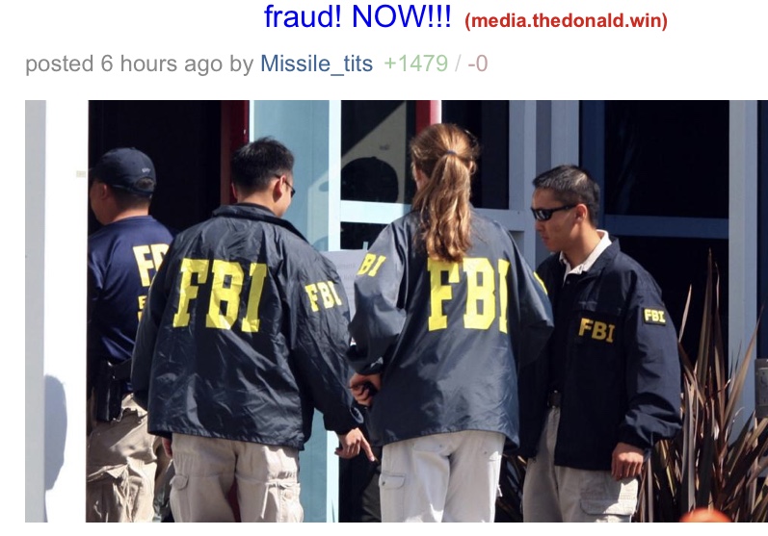Open the "fraud! NOW!!!" post title link

point(358,16)
